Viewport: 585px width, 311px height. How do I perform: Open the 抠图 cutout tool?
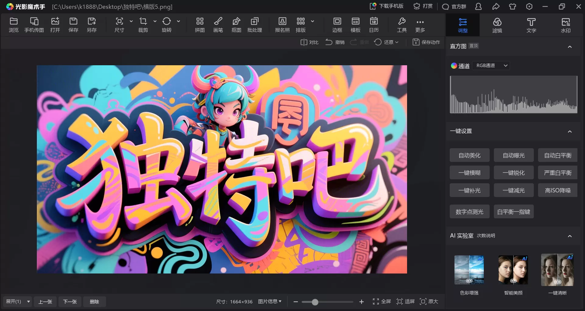click(236, 24)
